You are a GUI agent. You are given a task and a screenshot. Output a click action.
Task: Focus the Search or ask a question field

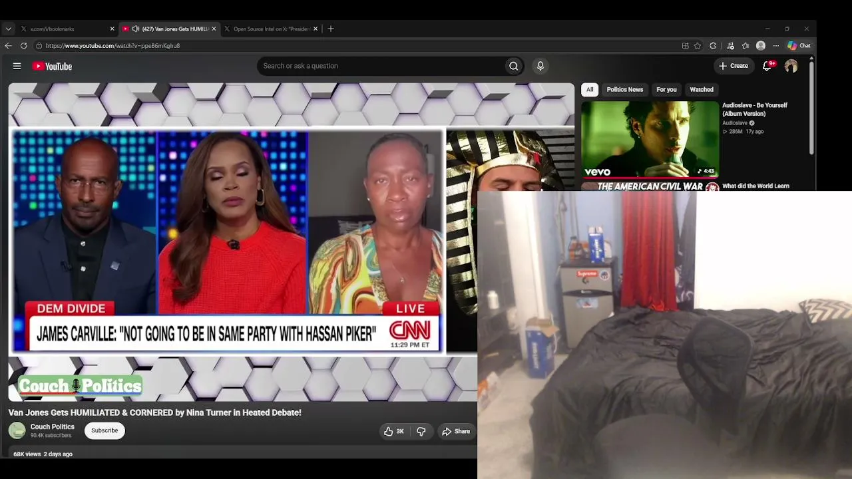point(381,66)
